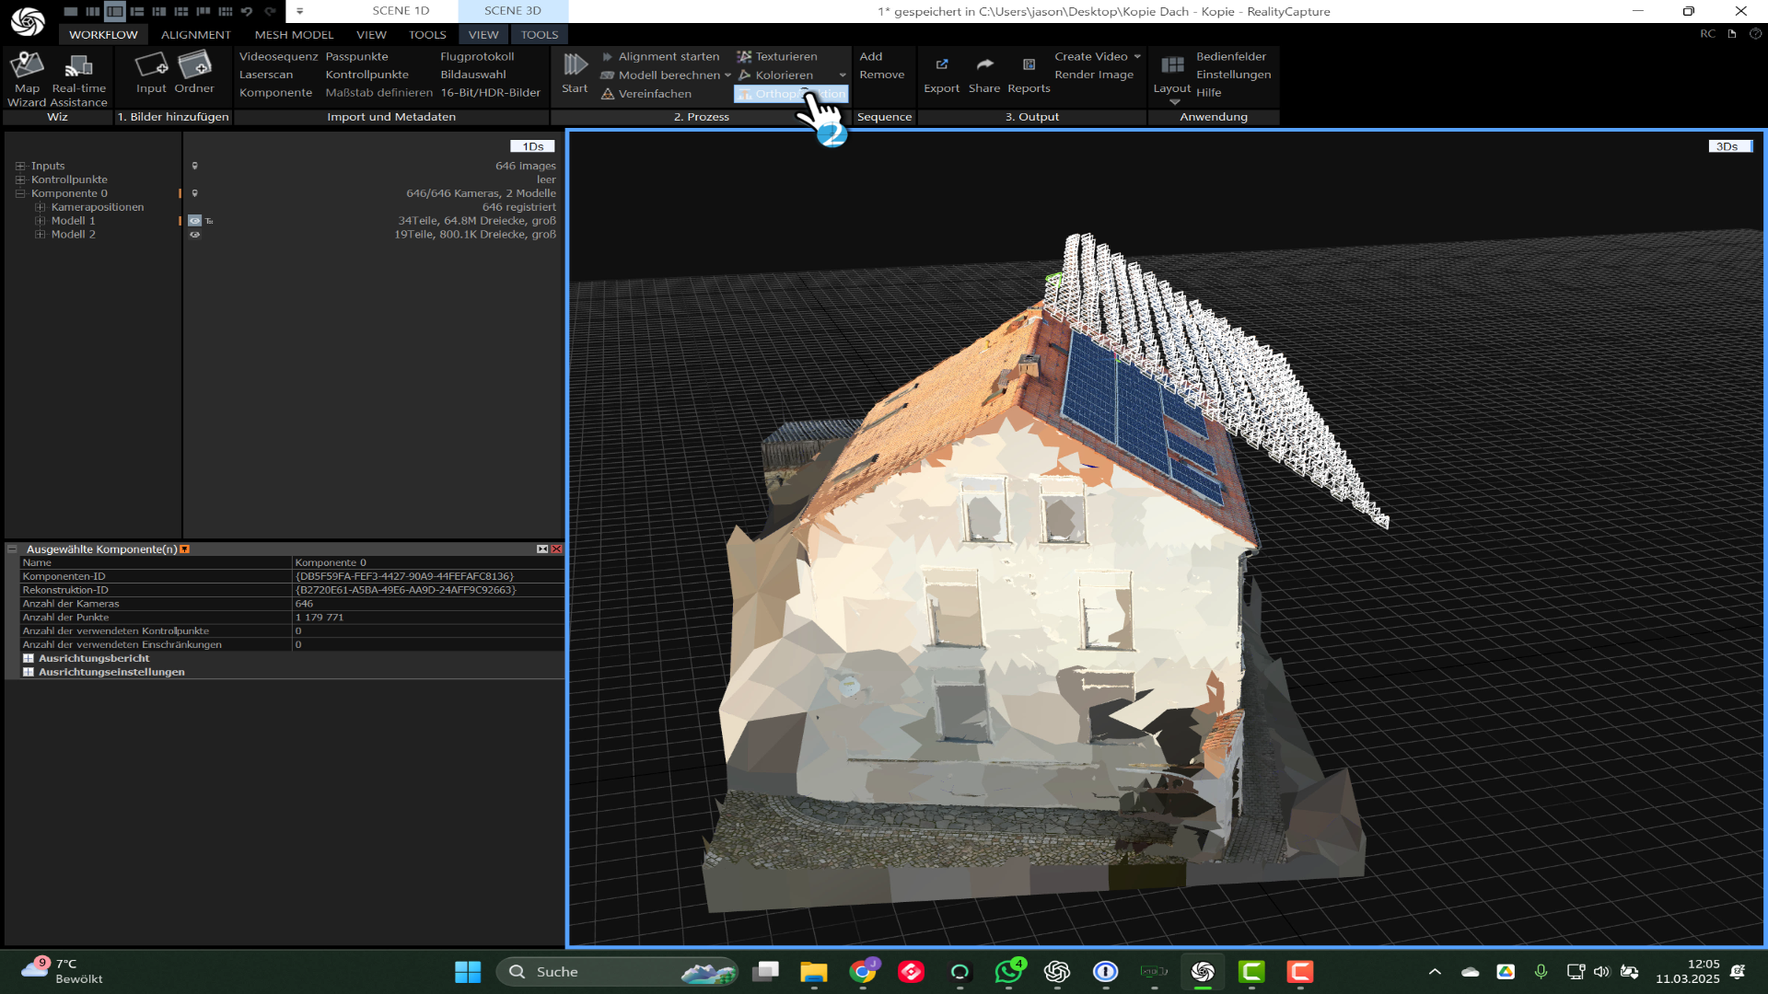Expand the Ausrichtungseinstellungen section

click(x=29, y=673)
